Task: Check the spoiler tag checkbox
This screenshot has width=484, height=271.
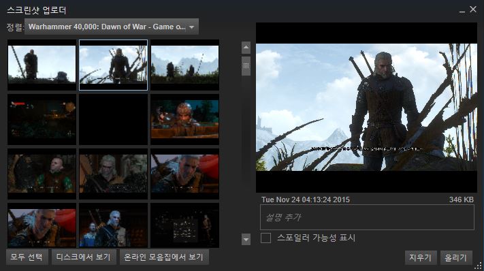Action: 265,238
